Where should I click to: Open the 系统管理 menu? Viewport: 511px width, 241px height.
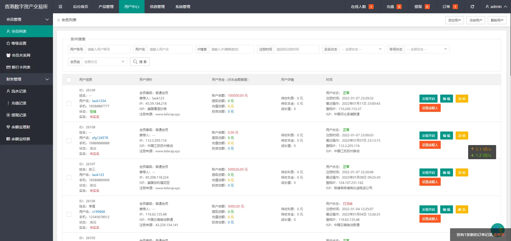coord(183,7)
